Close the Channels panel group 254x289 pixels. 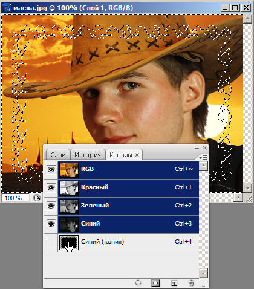point(204,148)
